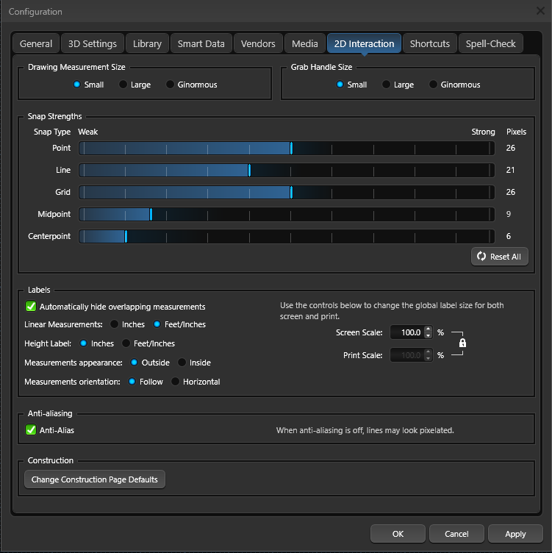552x553 pixels.
Task: Click the Apply button
Action: coord(515,534)
